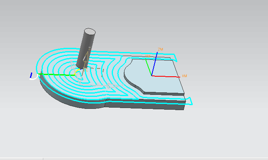The width and height of the screenshot is (268, 160).
Task: Select the gray cylindrical cutting tool
Action: point(86,49)
